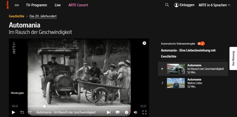Open the Das 20. Jahrhundert breadcrumb
This screenshot has width=237, height=117.
tap(43, 16)
